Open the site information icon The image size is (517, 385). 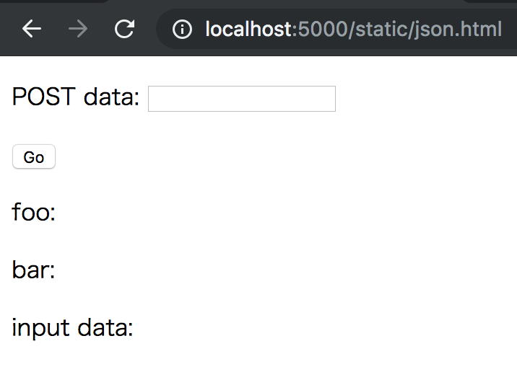(182, 29)
